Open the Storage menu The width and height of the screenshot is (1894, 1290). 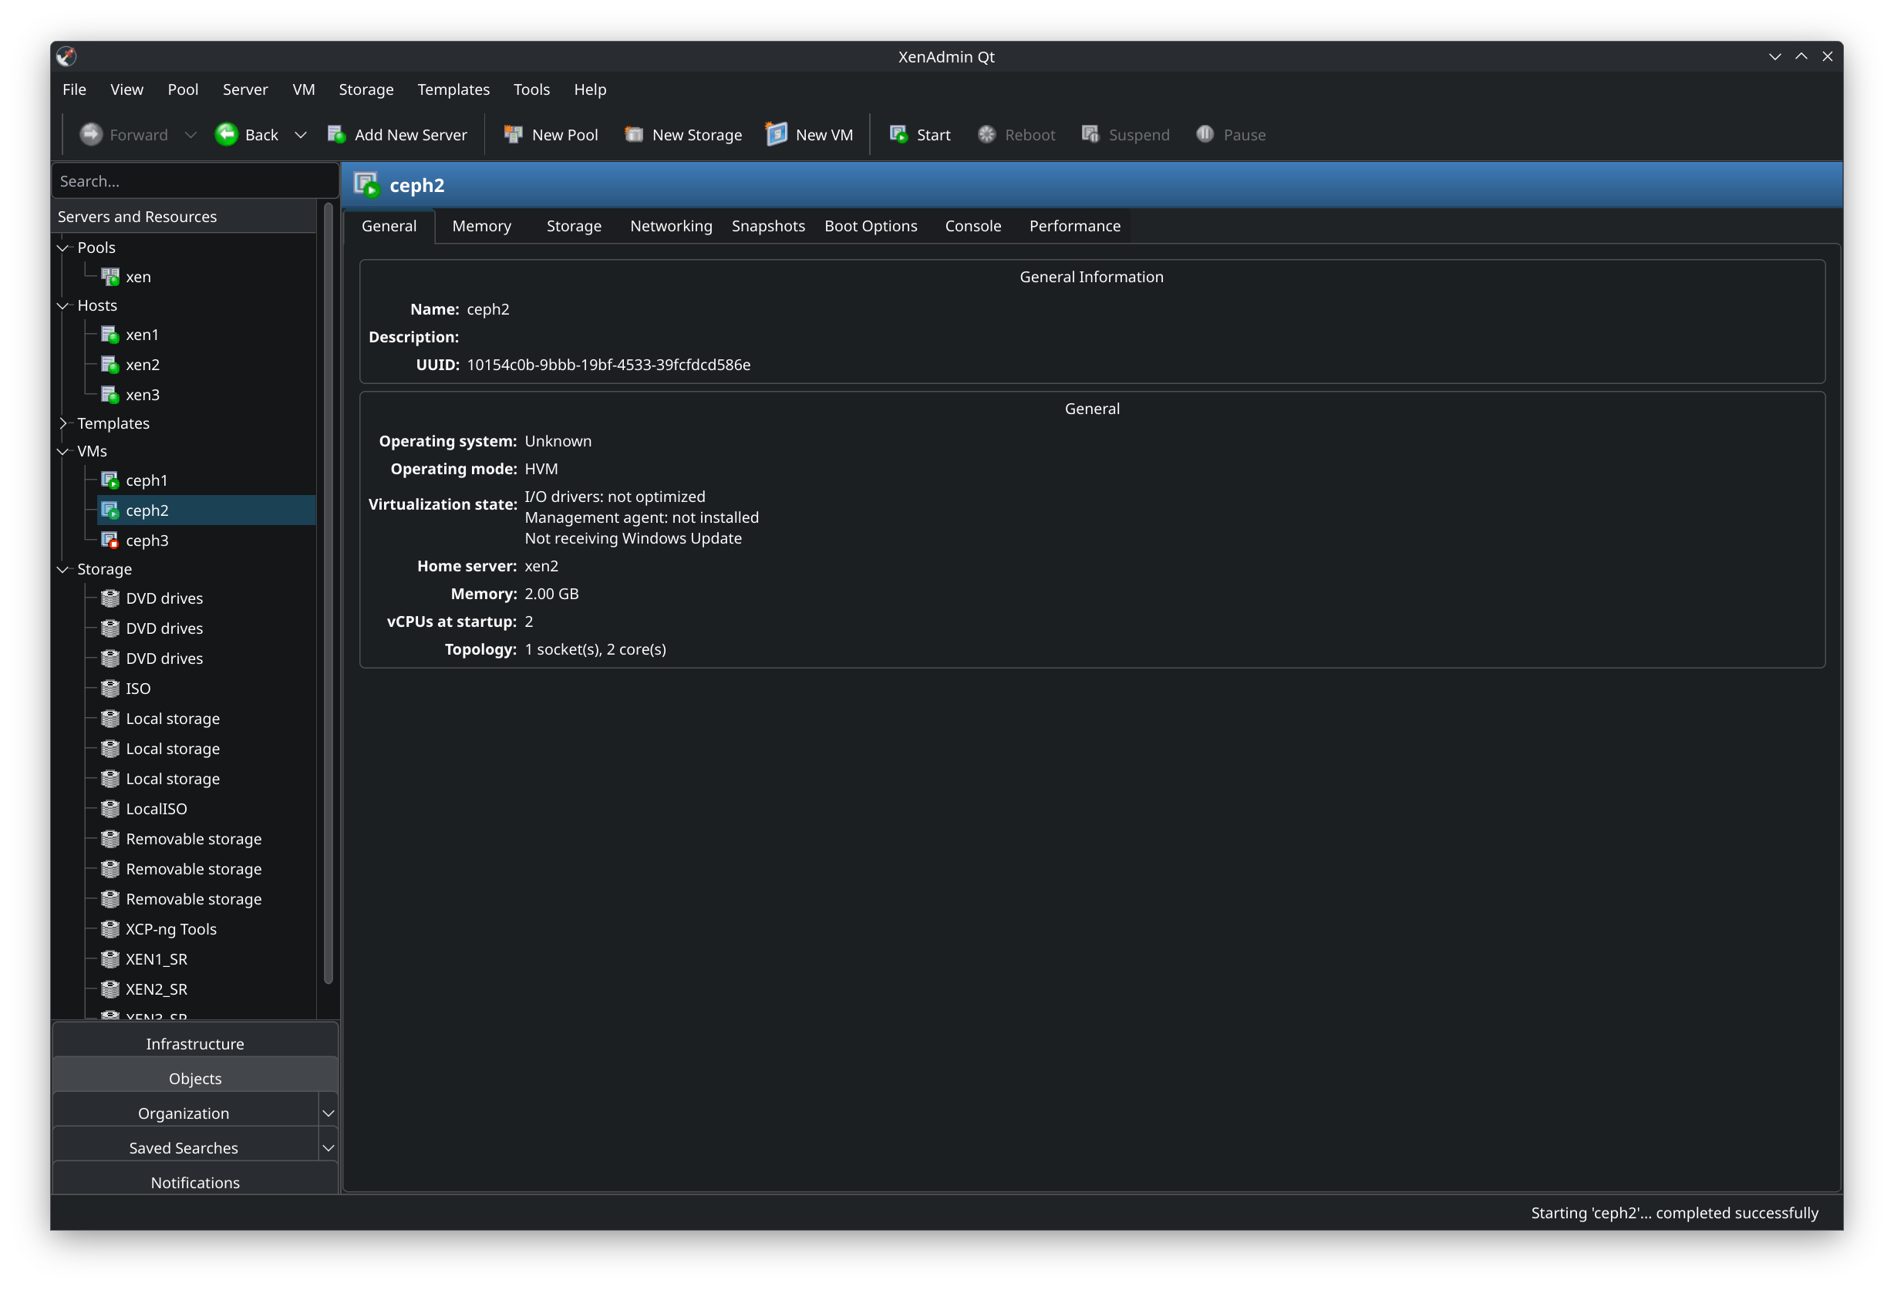[366, 89]
